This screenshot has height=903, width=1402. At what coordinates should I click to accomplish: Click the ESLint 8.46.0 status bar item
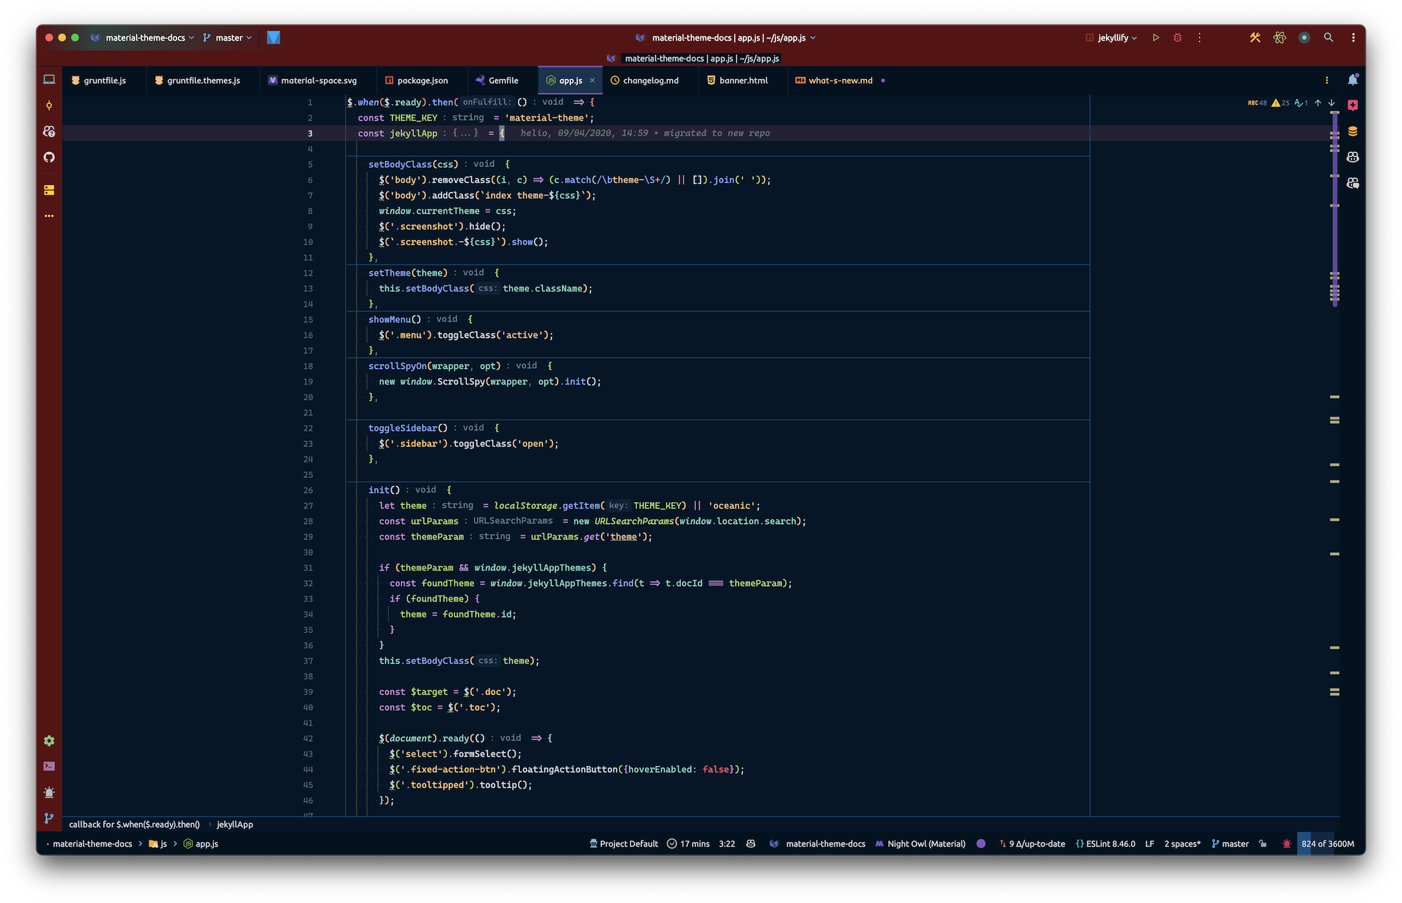click(x=1106, y=844)
